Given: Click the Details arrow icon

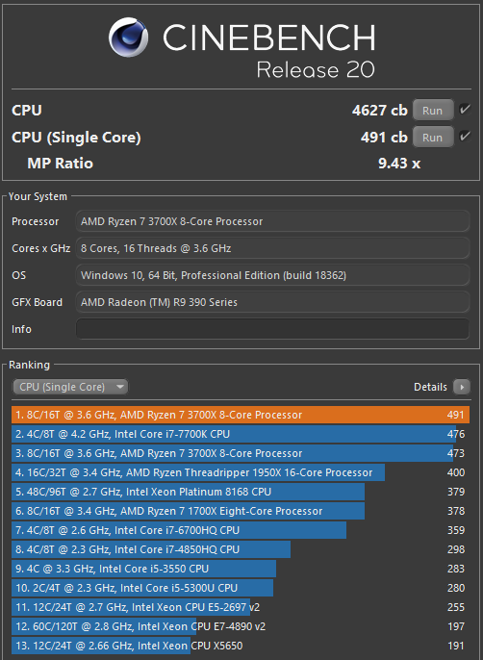Looking at the screenshot, I should [x=462, y=387].
